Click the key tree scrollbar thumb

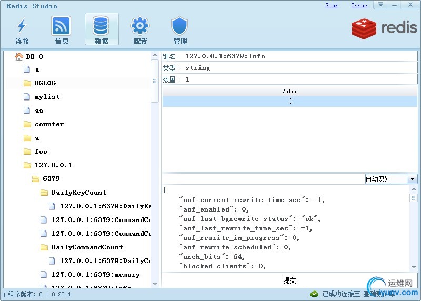155,81
